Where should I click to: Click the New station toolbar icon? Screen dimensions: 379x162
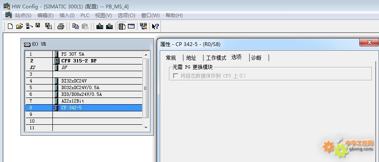(10, 26)
